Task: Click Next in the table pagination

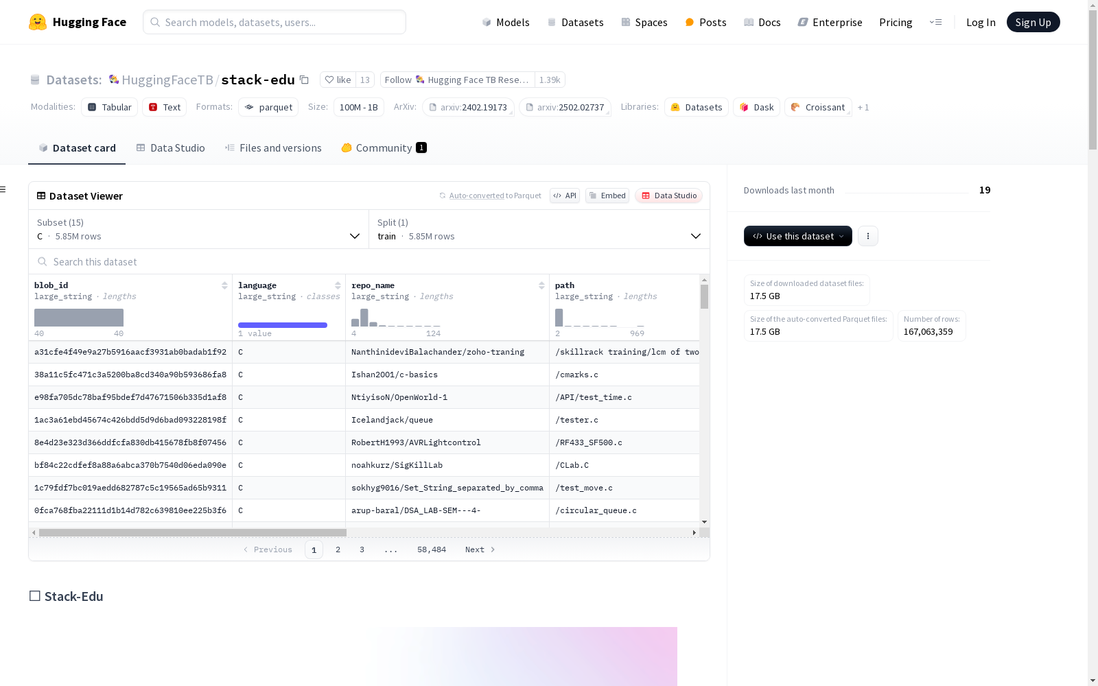Action: pos(480,549)
